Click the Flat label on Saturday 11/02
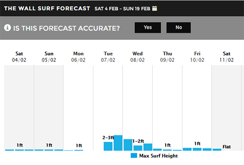 (x=227, y=147)
